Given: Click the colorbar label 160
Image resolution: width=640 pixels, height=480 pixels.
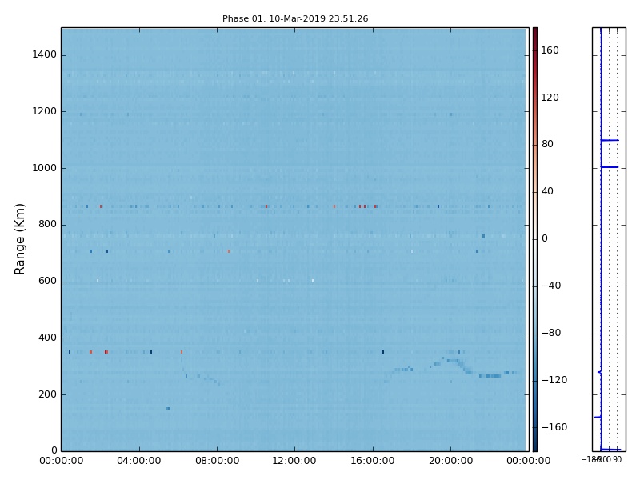Looking at the screenshot, I should tap(550, 50).
